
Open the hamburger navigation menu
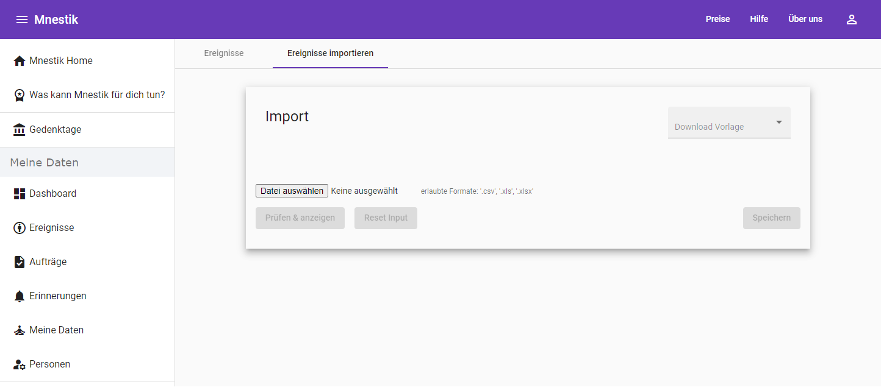[22, 20]
